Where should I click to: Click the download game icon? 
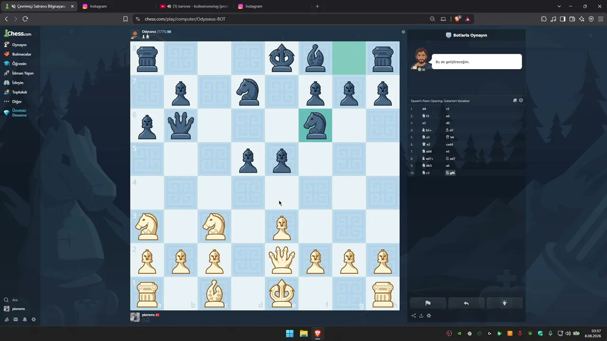(421, 315)
